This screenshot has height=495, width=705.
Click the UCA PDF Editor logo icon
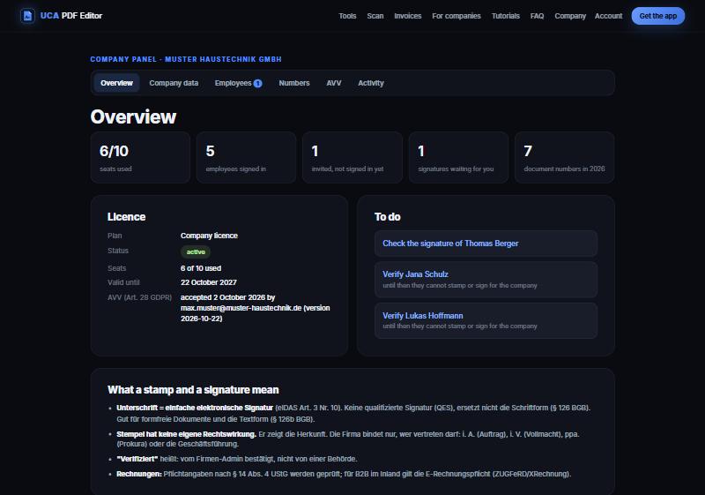point(27,16)
